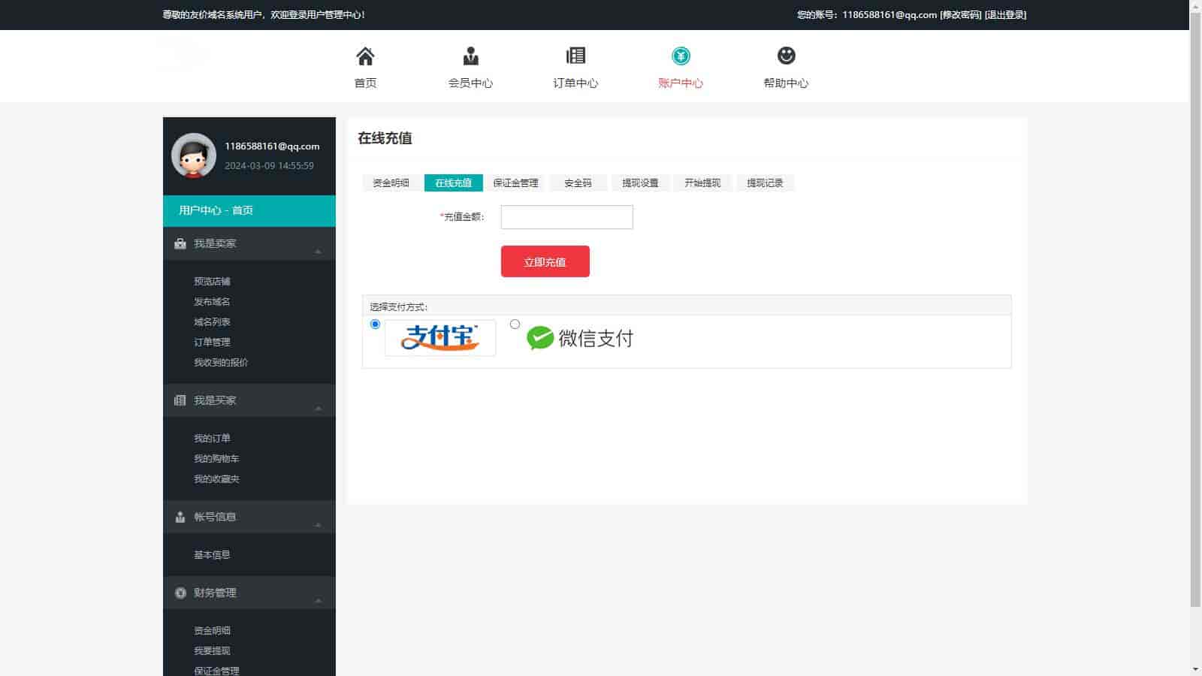Image resolution: width=1202 pixels, height=676 pixels.
Task: Open the help center (帮助中心) smiley icon
Action: pos(786,56)
